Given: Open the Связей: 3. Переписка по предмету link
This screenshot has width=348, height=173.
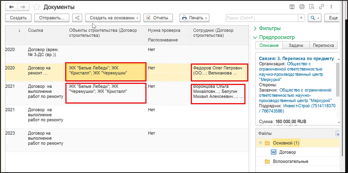Looking at the screenshot, I should coord(296,59).
